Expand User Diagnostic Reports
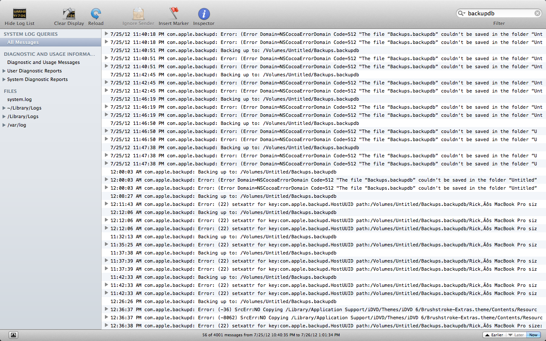This screenshot has width=546, height=341. [4, 71]
